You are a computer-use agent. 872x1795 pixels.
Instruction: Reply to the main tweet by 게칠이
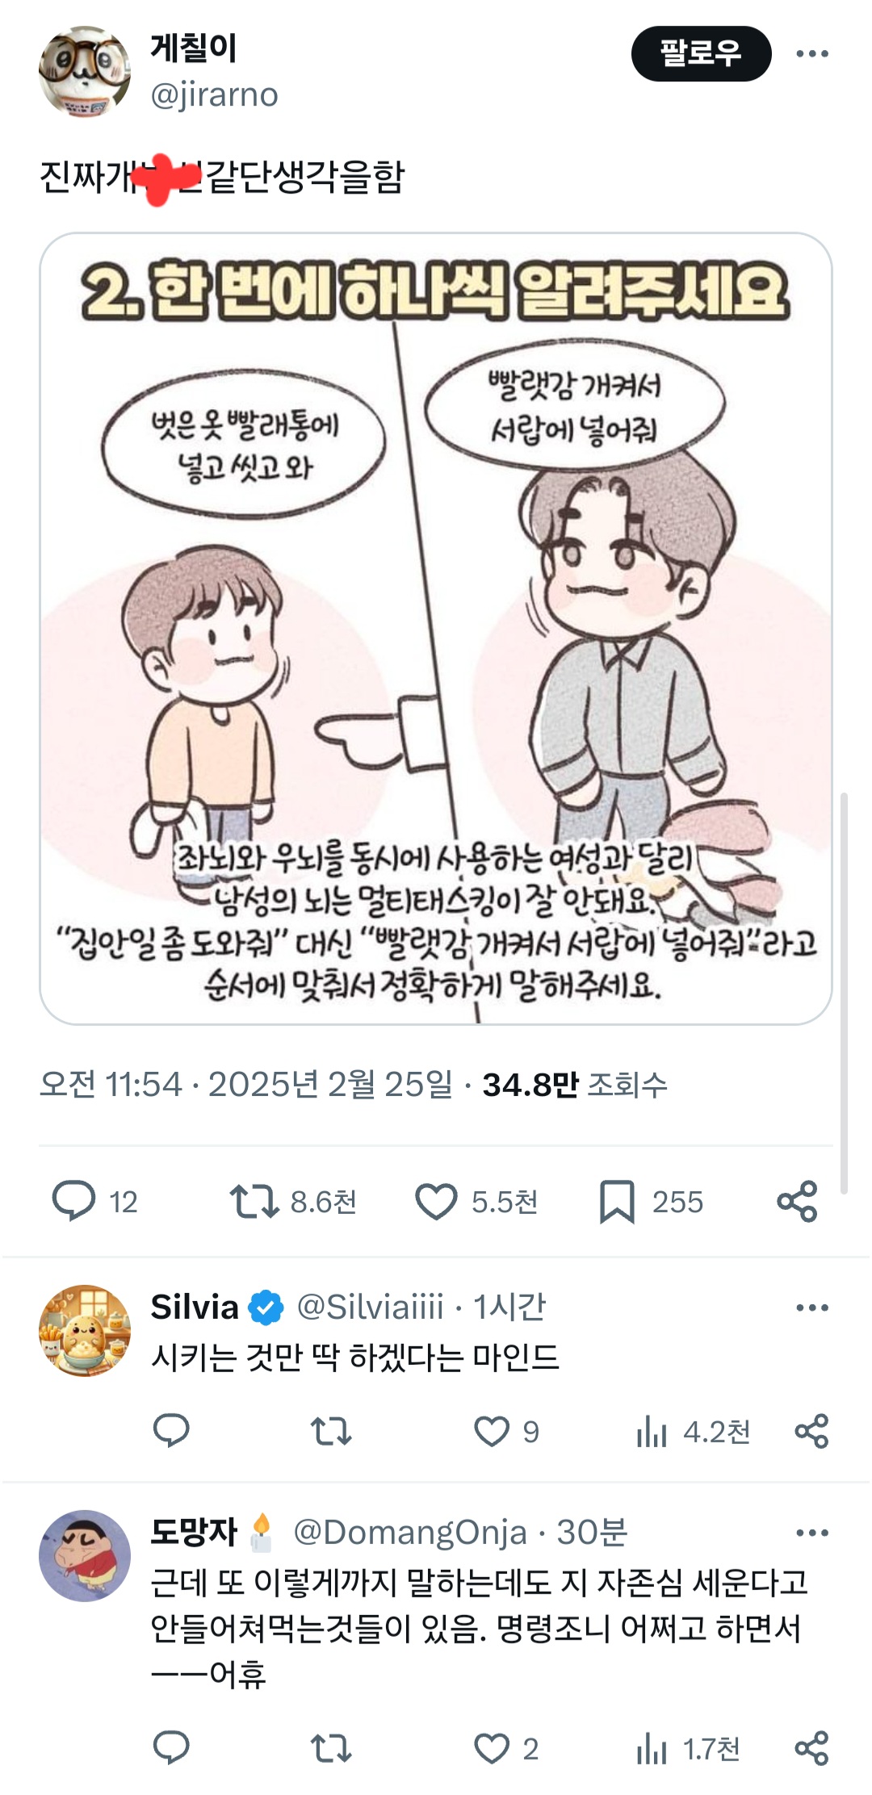point(74,1201)
